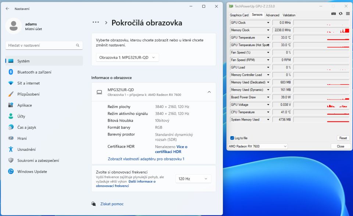Open the System Memory Used sensor dropdown
The height and width of the screenshot is (216, 353).
tap(268, 120)
